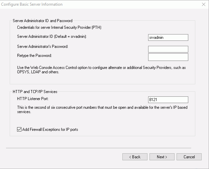Click the HTTP Listener Port label
The width and height of the screenshot is (209, 169).
pyautogui.click(x=33, y=99)
